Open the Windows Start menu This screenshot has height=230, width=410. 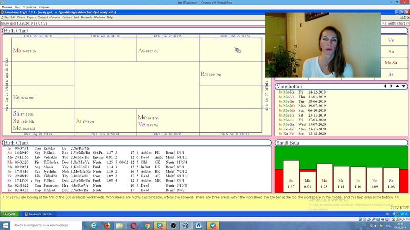5,225
